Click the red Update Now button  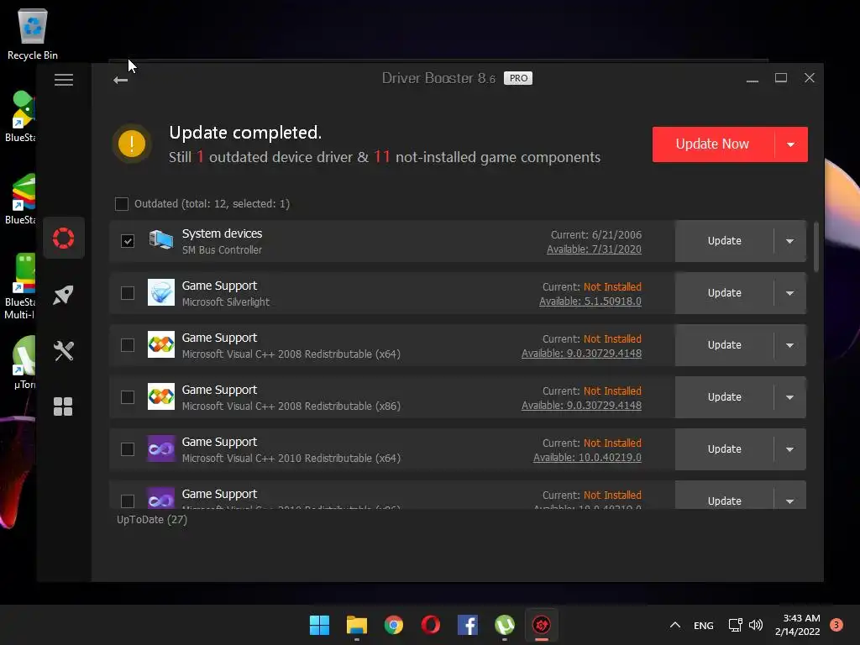coord(712,144)
